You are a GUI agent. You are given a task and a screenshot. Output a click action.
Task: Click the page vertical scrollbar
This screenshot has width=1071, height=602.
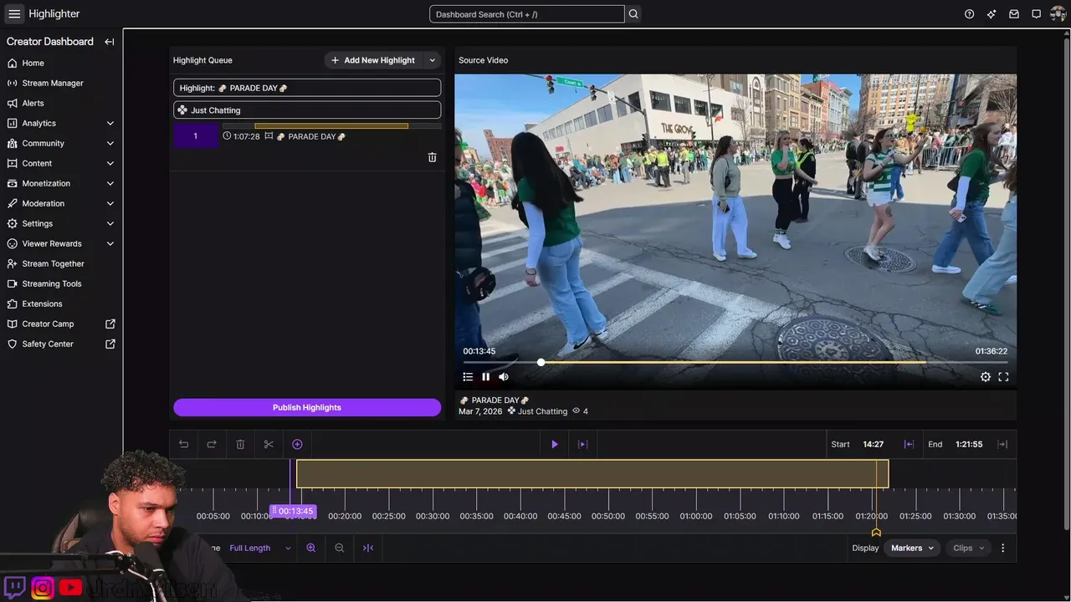pos(1067,284)
